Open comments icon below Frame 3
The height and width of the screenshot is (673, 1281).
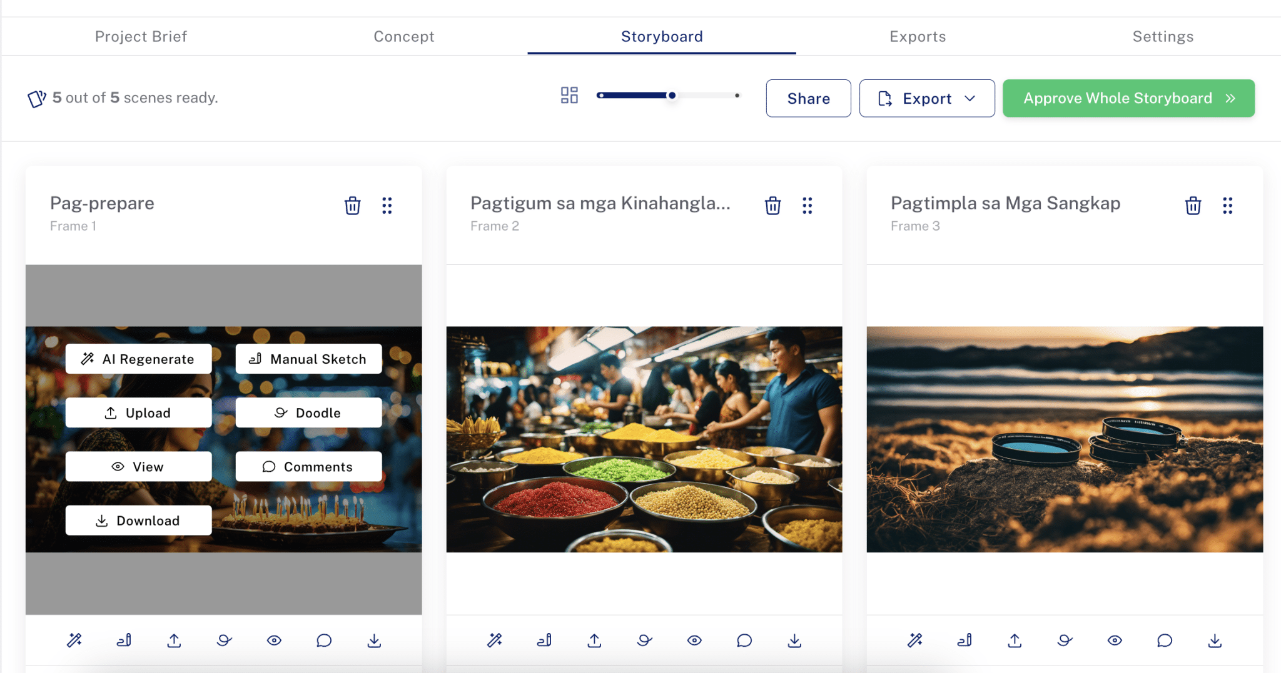(1164, 640)
